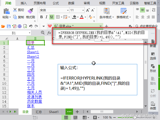Open the Name Box dropdown arrow
The height and width of the screenshot is (120, 160).
29,33
